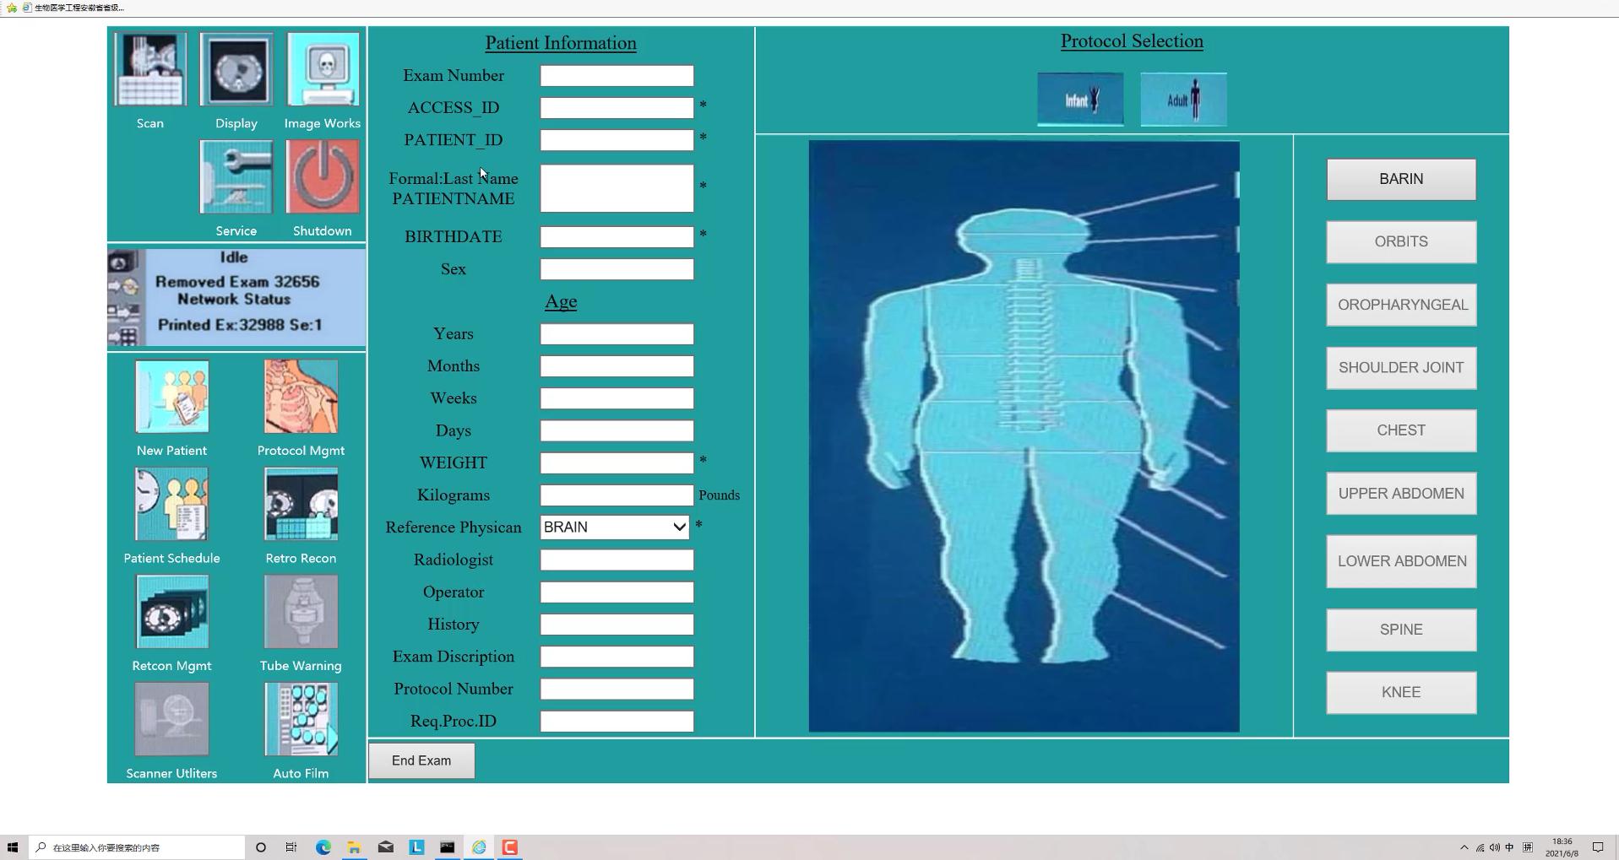This screenshot has width=1619, height=860.
Task: Open the Auto Film icon
Action: point(301,720)
